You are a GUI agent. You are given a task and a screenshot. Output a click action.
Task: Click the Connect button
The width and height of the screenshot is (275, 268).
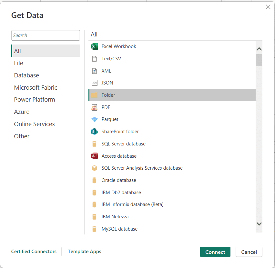215,252
